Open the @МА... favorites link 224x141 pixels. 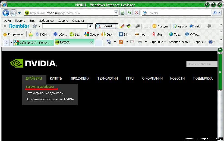[x=193, y=34]
